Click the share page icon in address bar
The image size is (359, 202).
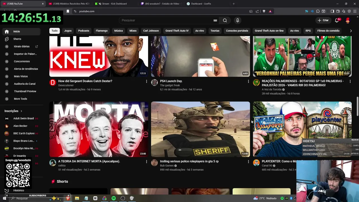tap(257, 11)
